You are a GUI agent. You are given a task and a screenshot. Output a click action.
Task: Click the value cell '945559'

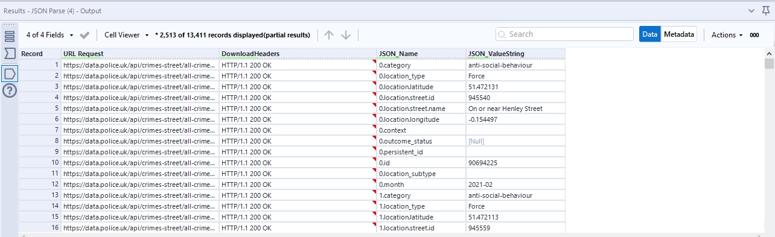(515, 228)
